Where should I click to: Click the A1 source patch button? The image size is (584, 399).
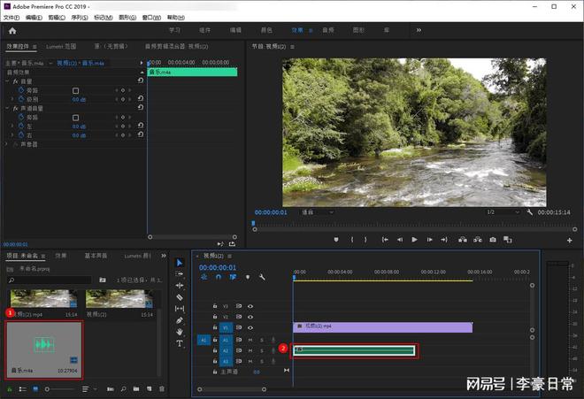pos(204,340)
